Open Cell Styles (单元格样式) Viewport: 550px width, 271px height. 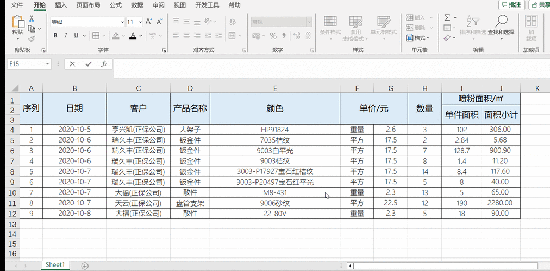(x=383, y=28)
